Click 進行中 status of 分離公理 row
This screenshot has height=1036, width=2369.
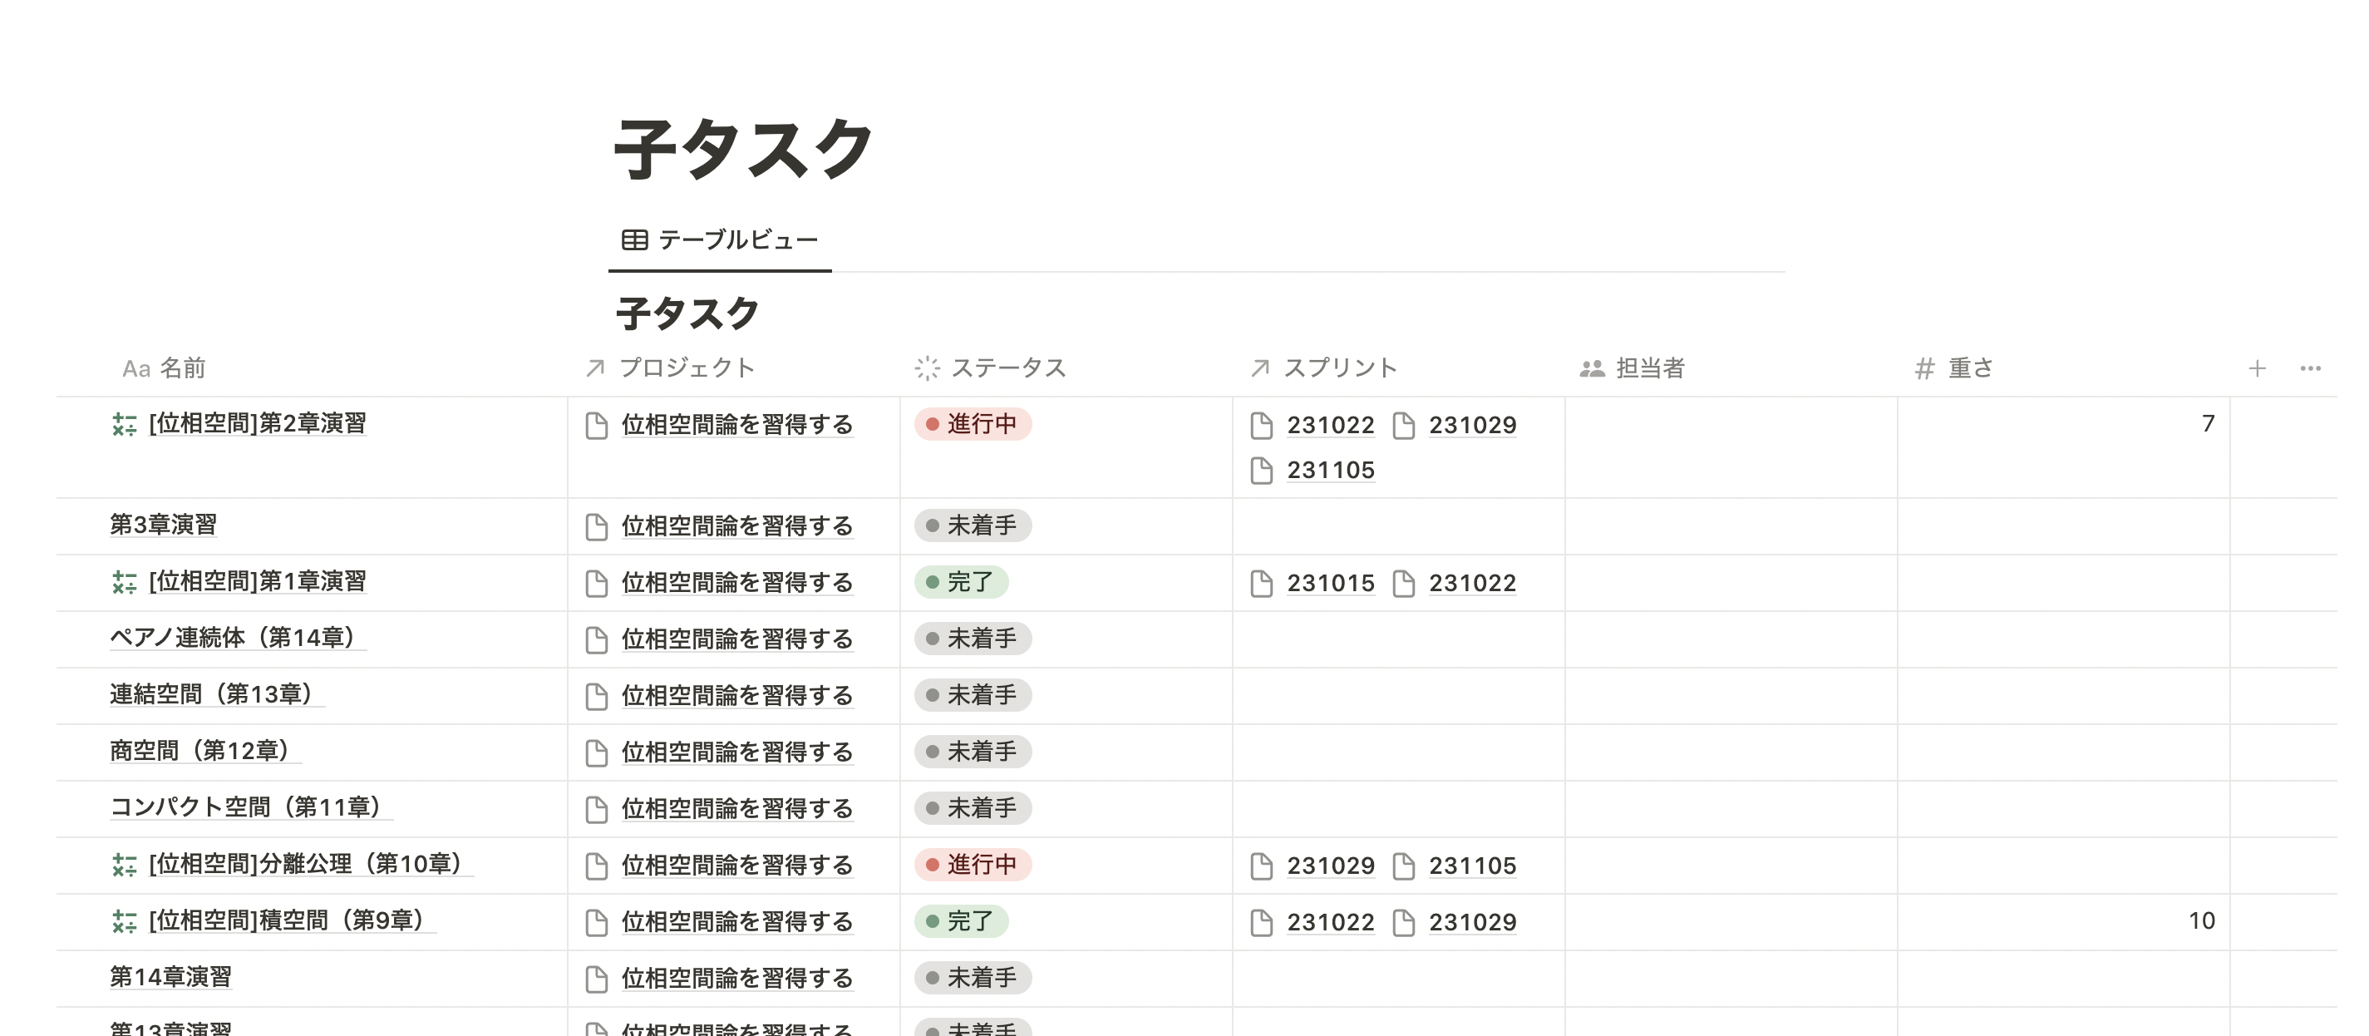coord(972,865)
